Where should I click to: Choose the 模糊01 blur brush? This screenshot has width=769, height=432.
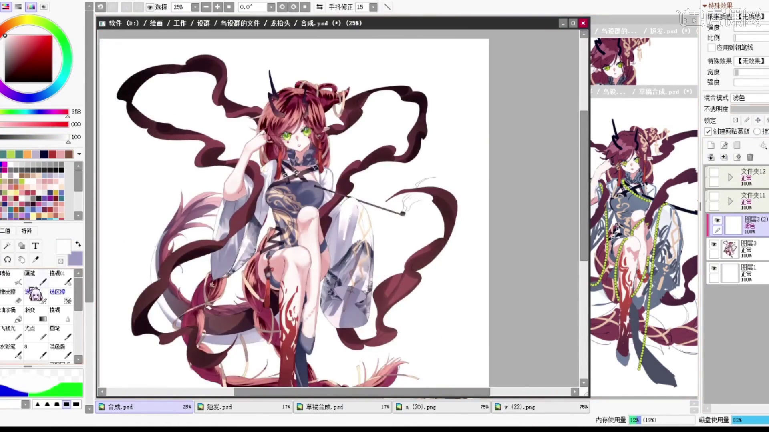[x=61, y=278]
